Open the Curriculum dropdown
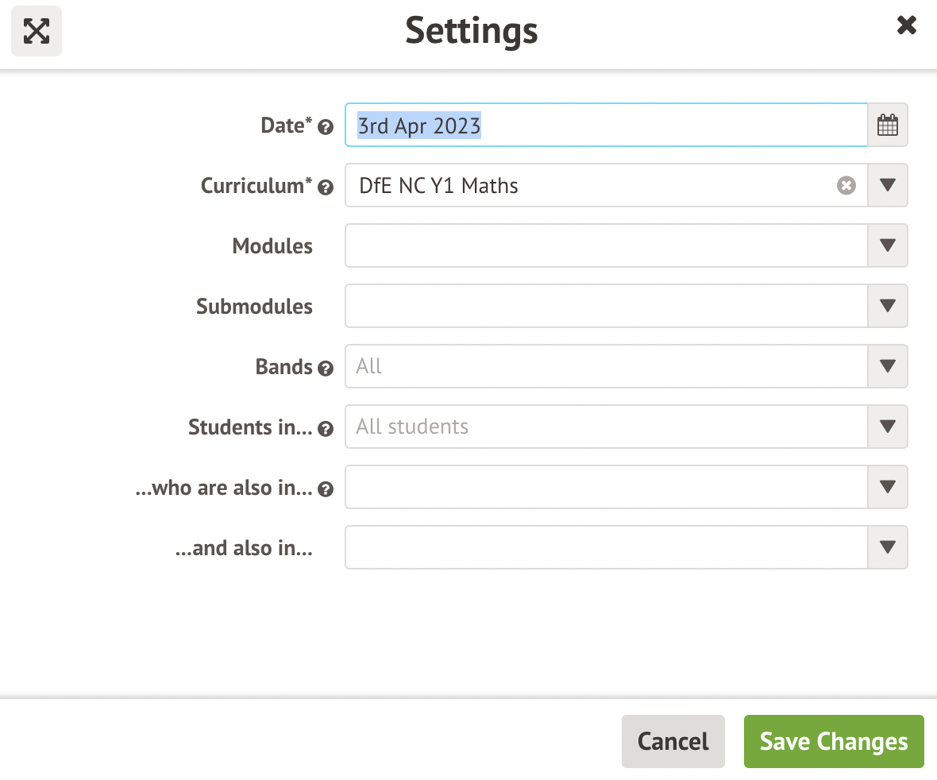Viewport: 937px width, 780px height. pyautogui.click(x=887, y=185)
